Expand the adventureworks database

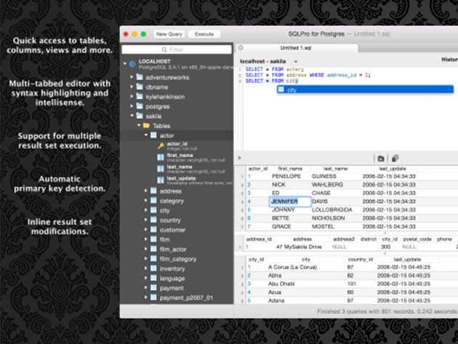pos(132,77)
